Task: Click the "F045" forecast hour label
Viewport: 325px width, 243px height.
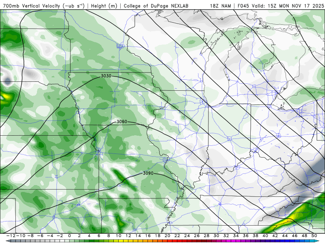Action: click(243, 6)
